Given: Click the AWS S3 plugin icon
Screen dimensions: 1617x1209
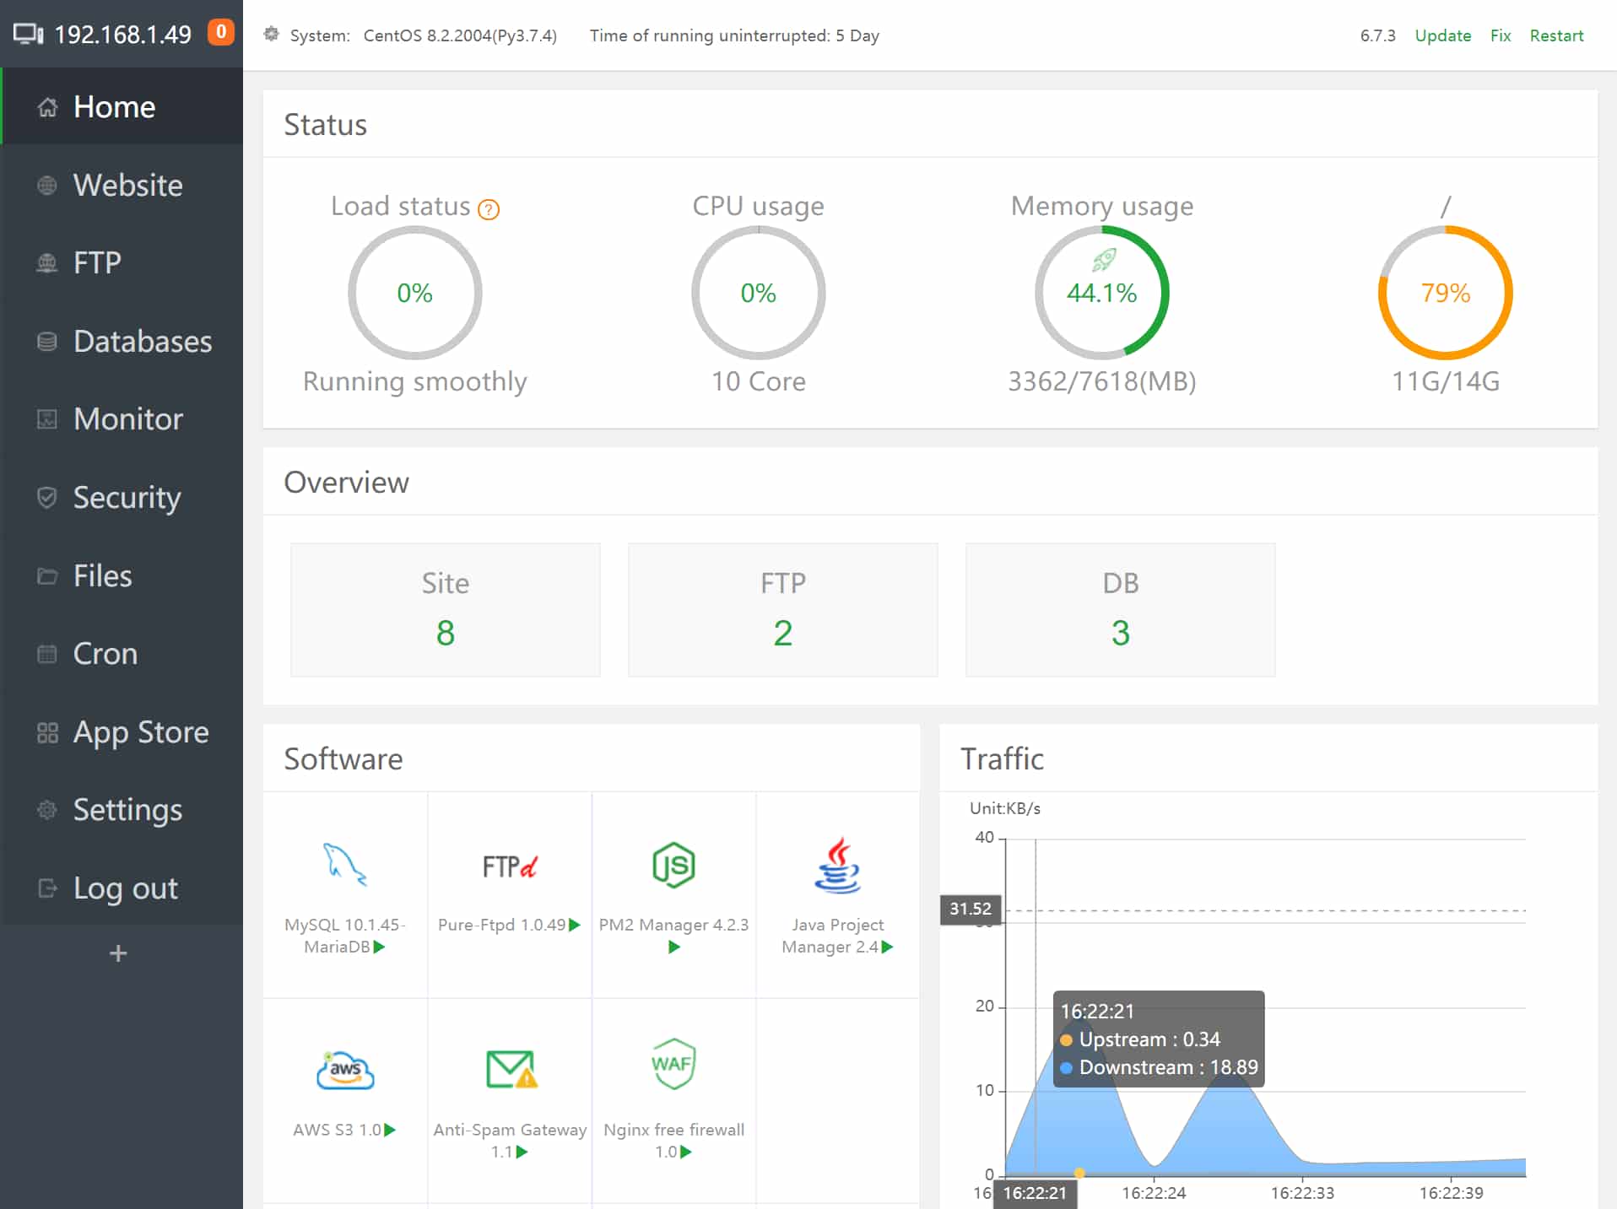Looking at the screenshot, I should pos(344,1067).
